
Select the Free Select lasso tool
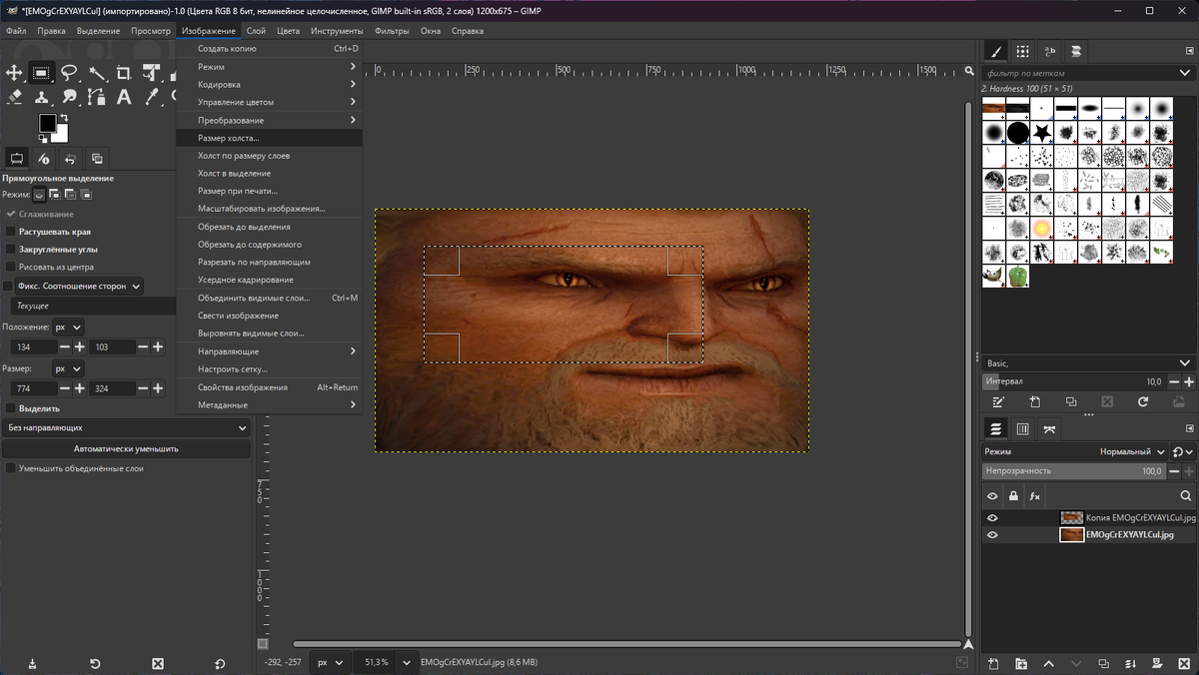click(x=69, y=73)
